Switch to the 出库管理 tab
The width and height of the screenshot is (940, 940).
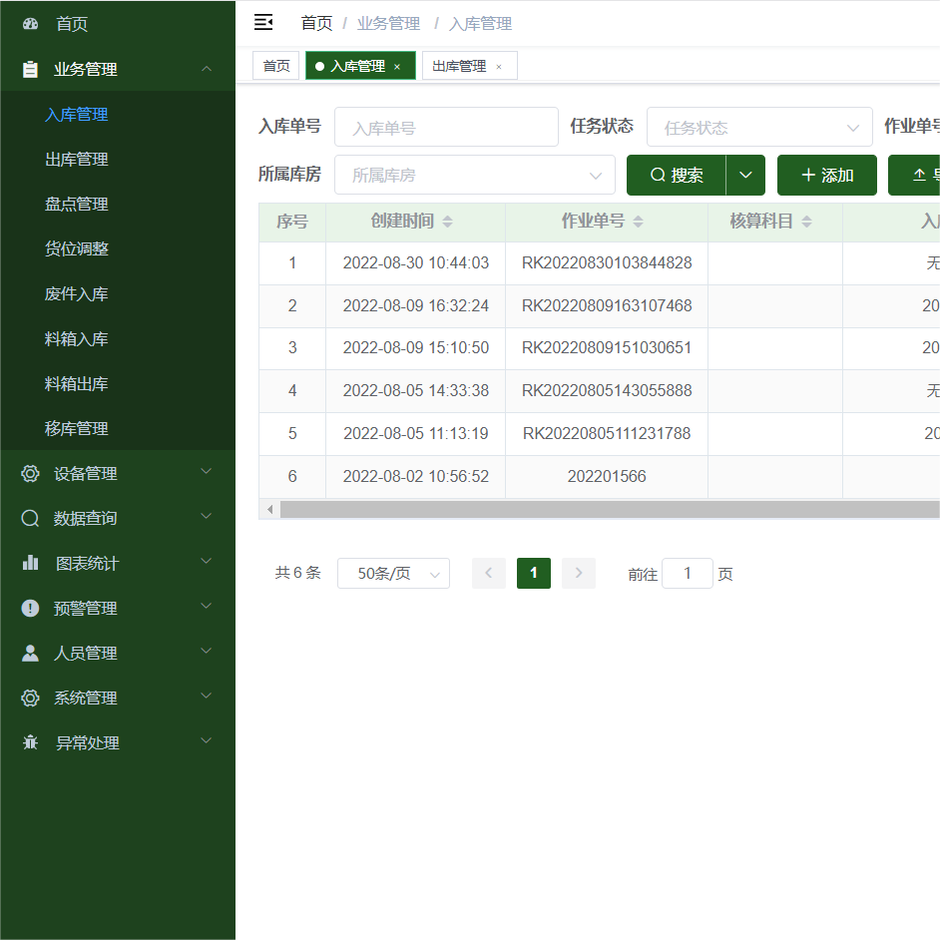(x=459, y=67)
